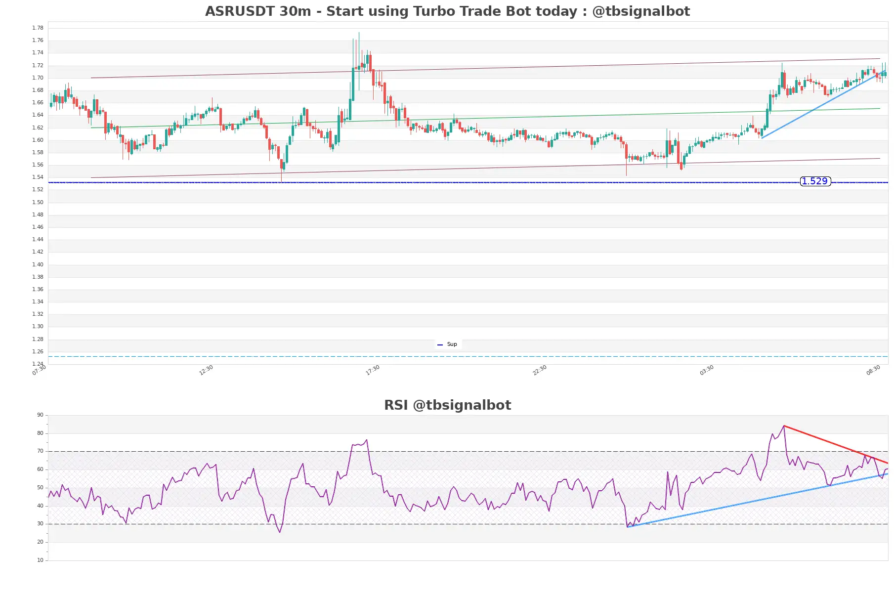895x597 pixels.
Task: Click the 1.24 price axis label
Action: (38, 364)
